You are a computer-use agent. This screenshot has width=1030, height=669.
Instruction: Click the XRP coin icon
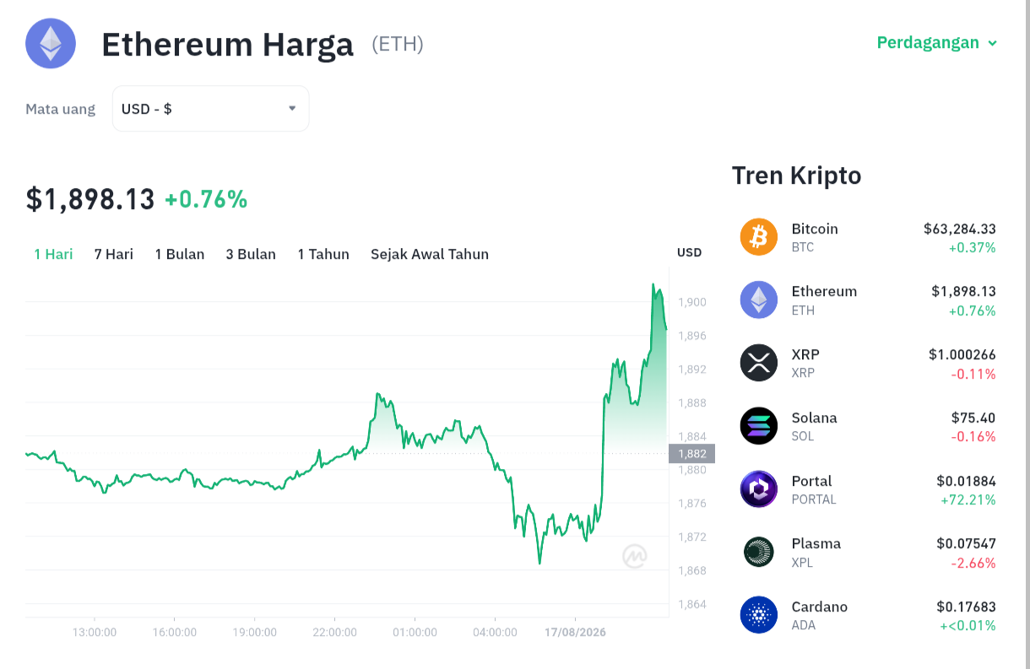tap(759, 363)
